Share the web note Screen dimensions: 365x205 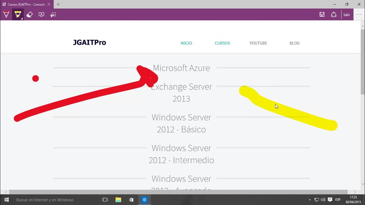(334, 15)
